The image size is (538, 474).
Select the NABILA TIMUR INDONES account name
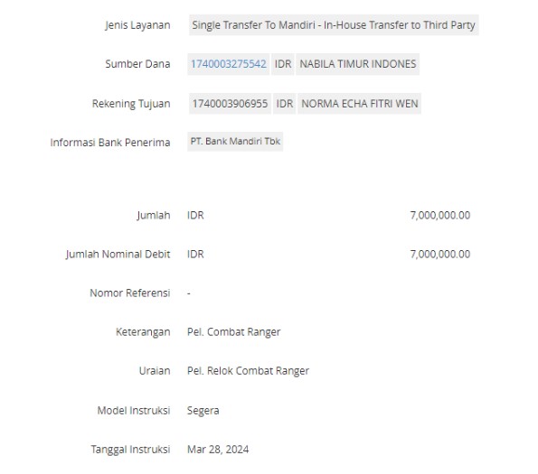pos(357,64)
